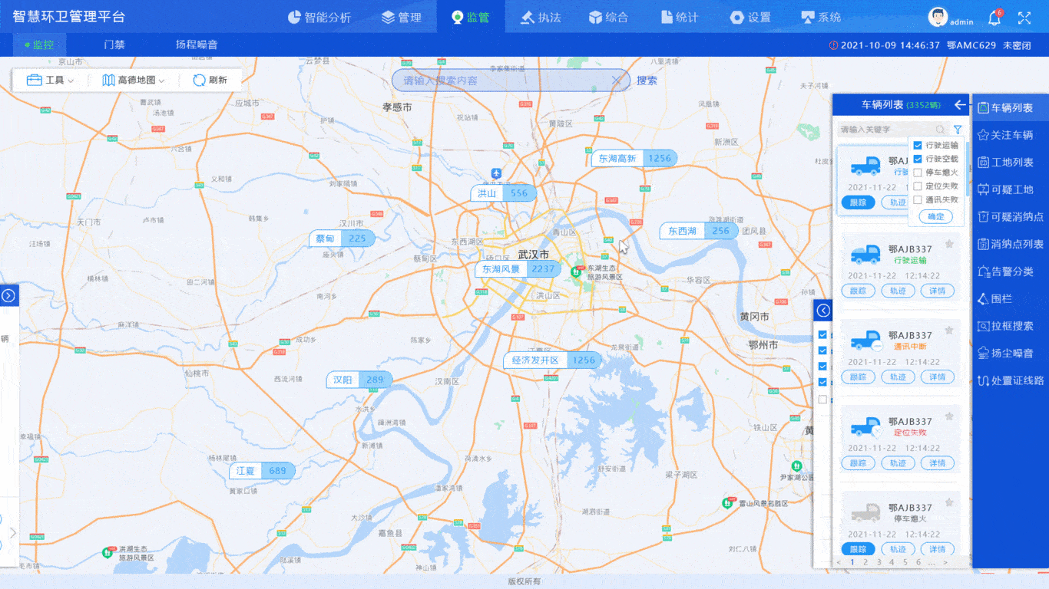Image resolution: width=1049 pixels, height=589 pixels.
Task: Check the 停车熄火 filter checkbox
Action: pyautogui.click(x=918, y=173)
